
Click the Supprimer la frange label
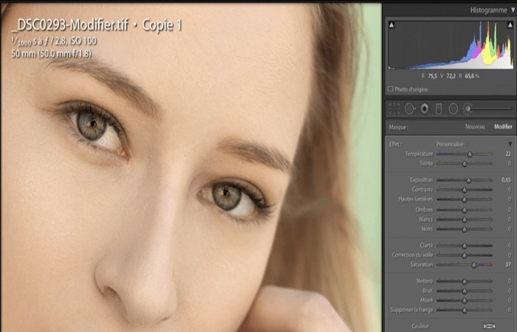tap(411, 310)
